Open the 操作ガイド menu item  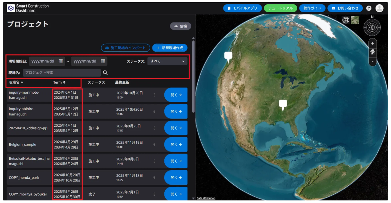[312, 8]
